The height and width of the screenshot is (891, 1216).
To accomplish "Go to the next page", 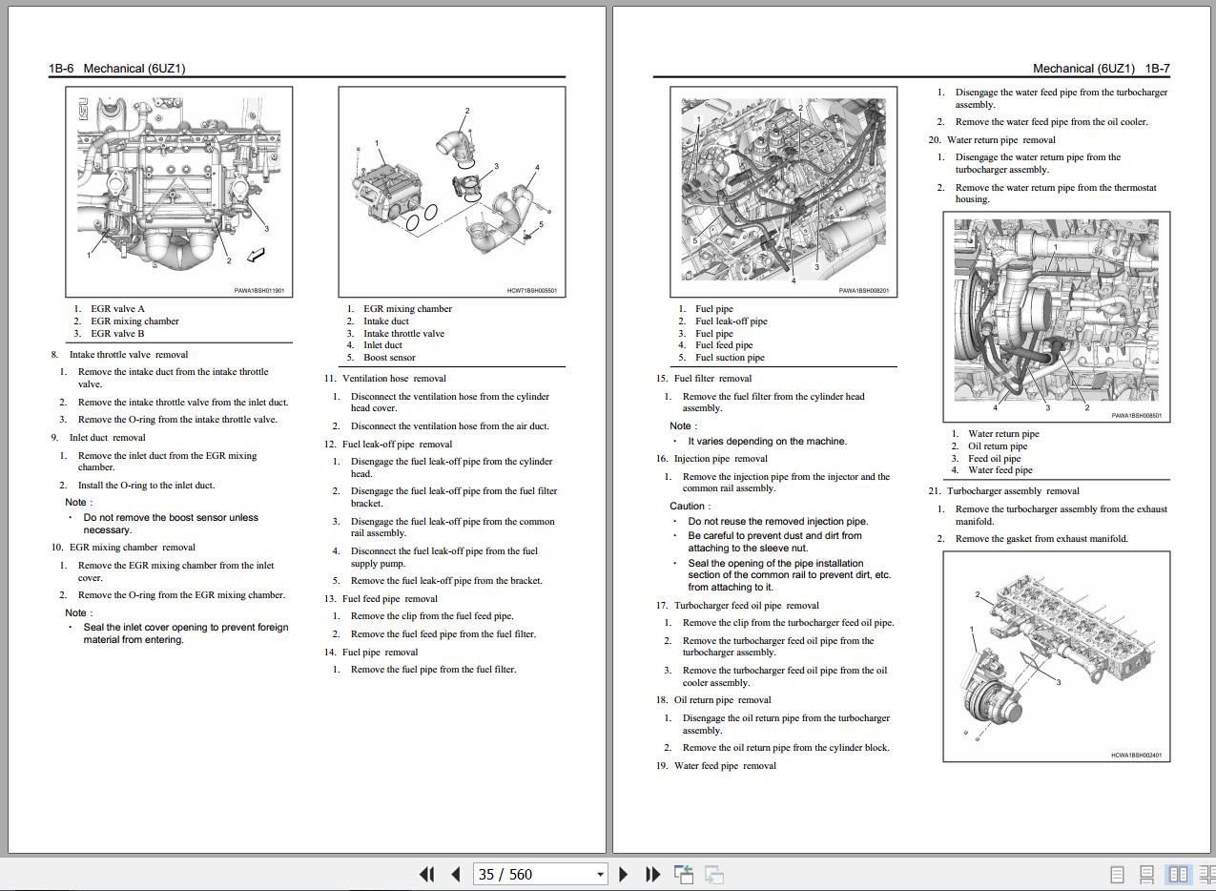I will [x=624, y=874].
